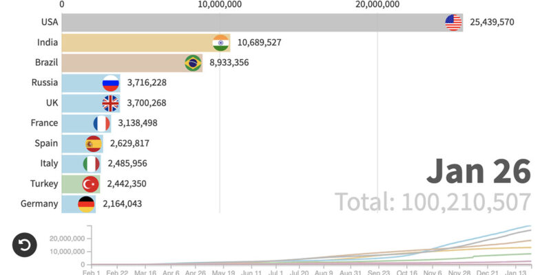Click Feb 1 on timeline axis
Screen dimensions: 551x275
pyautogui.click(x=91, y=271)
